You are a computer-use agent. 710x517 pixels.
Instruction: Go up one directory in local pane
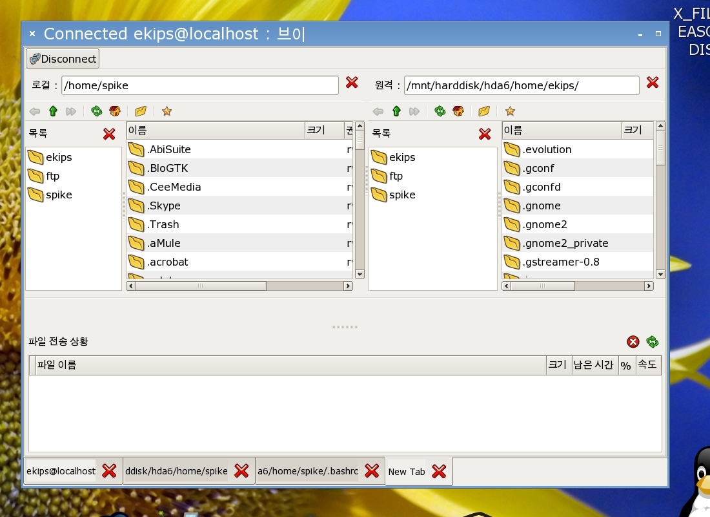tap(54, 111)
